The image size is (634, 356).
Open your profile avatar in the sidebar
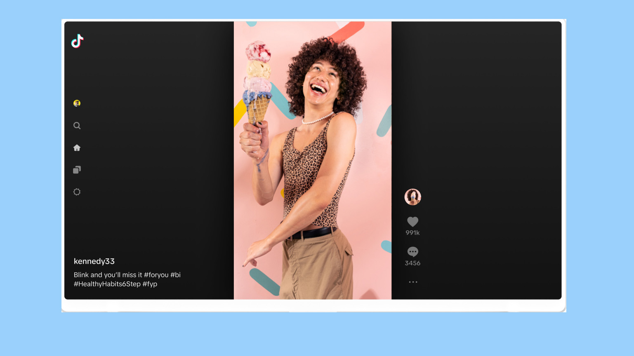point(77,103)
